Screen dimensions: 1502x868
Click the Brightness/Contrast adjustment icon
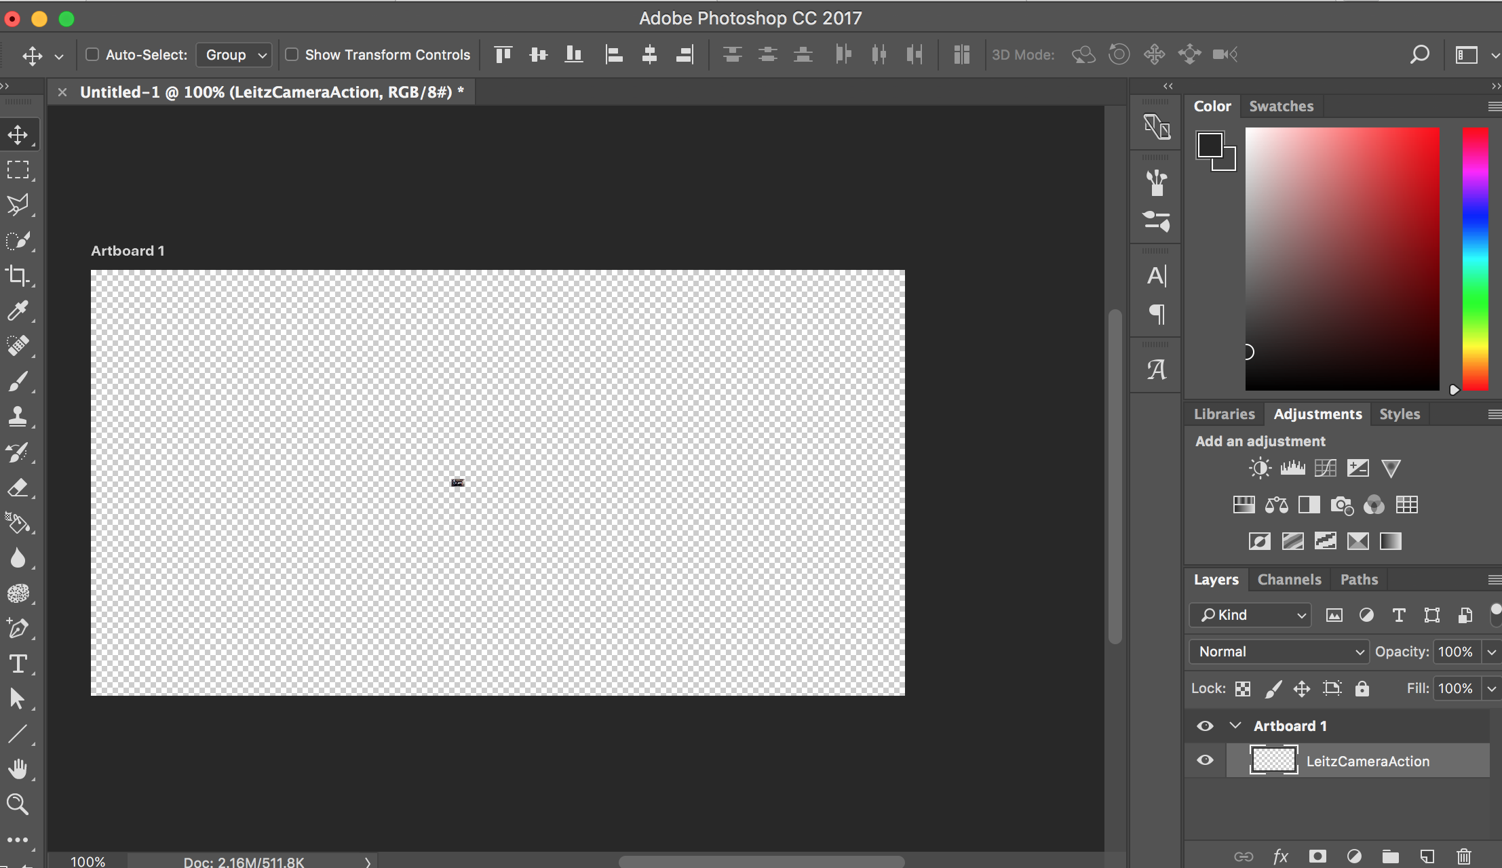[1260, 468]
